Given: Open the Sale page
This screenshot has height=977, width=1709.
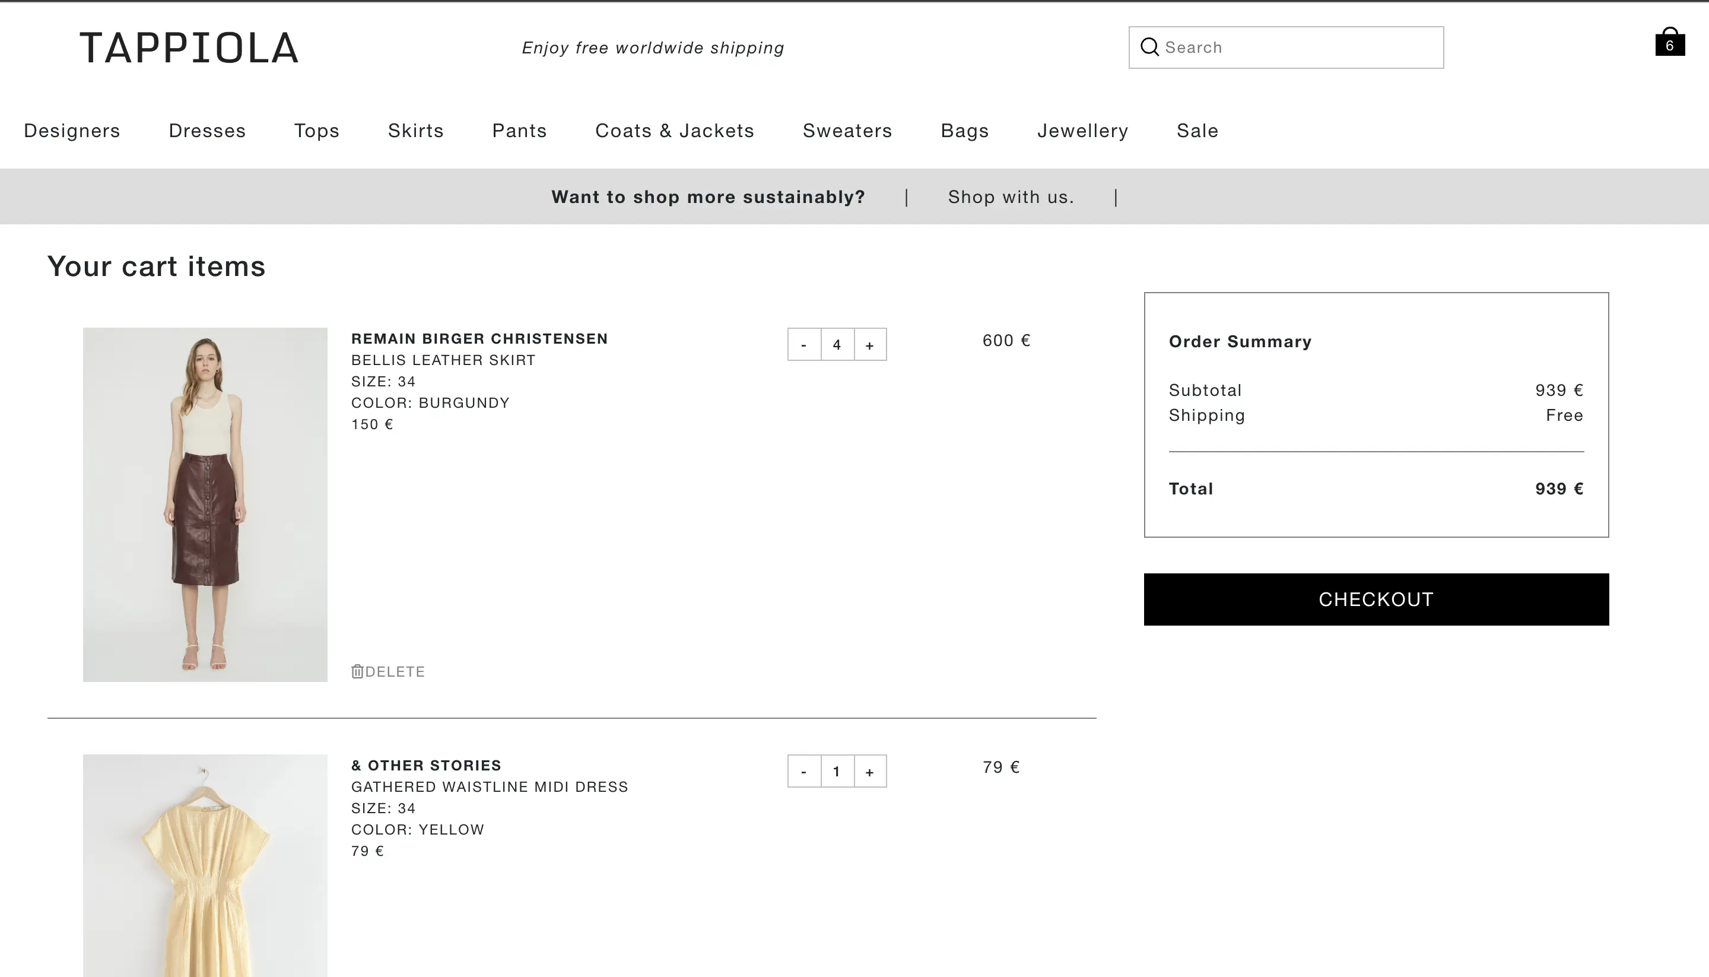Looking at the screenshot, I should click(x=1197, y=130).
